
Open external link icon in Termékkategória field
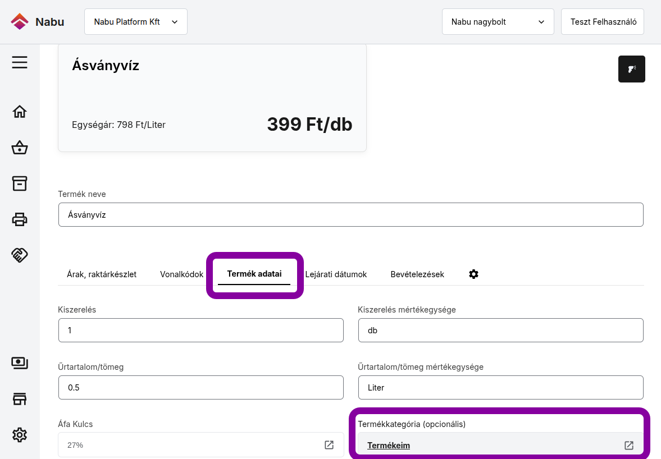628,445
